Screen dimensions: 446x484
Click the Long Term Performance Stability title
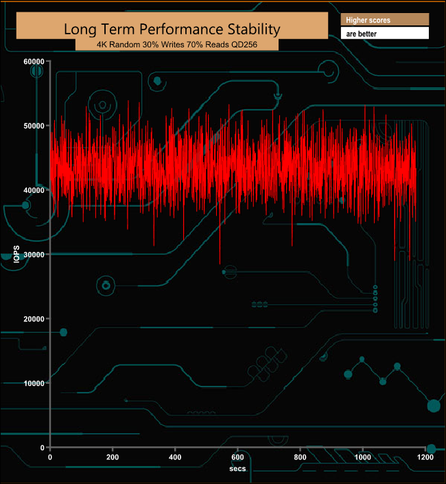click(172, 30)
